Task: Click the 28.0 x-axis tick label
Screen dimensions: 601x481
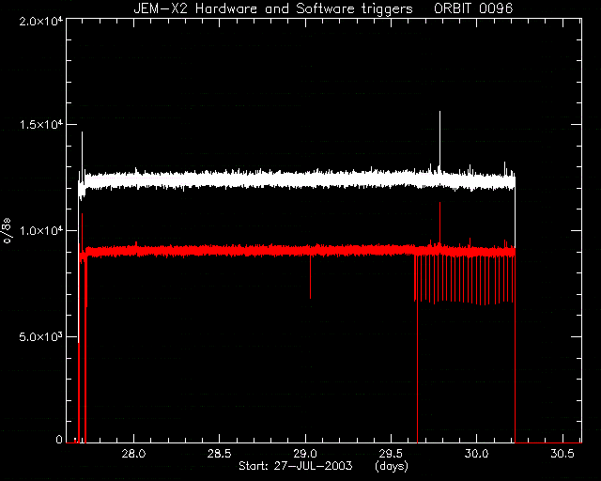Action: tap(133, 454)
